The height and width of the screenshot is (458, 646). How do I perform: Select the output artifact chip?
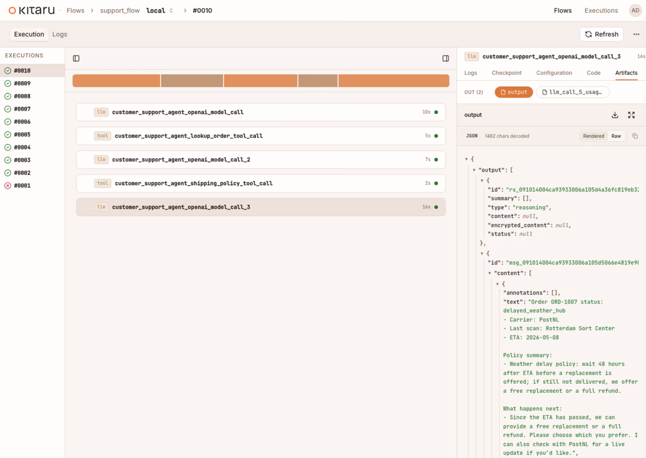point(514,92)
